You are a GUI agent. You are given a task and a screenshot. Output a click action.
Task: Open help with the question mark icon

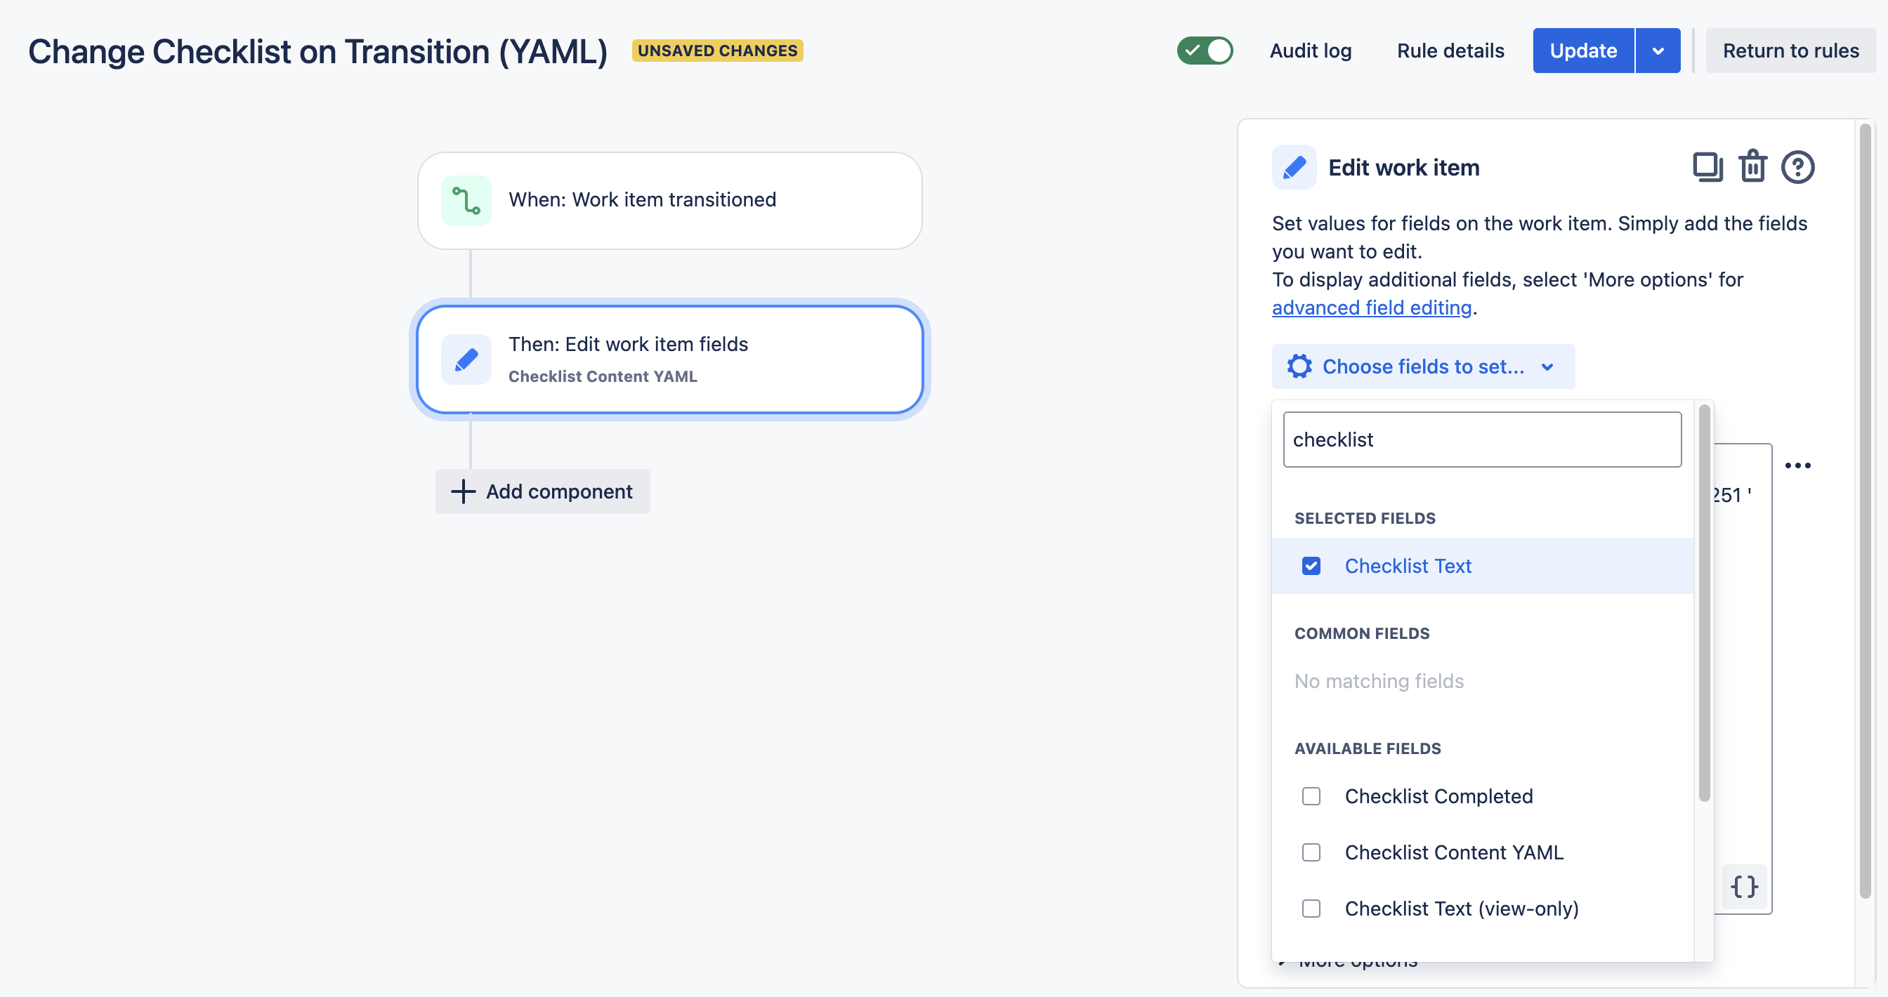tap(1798, 167)
